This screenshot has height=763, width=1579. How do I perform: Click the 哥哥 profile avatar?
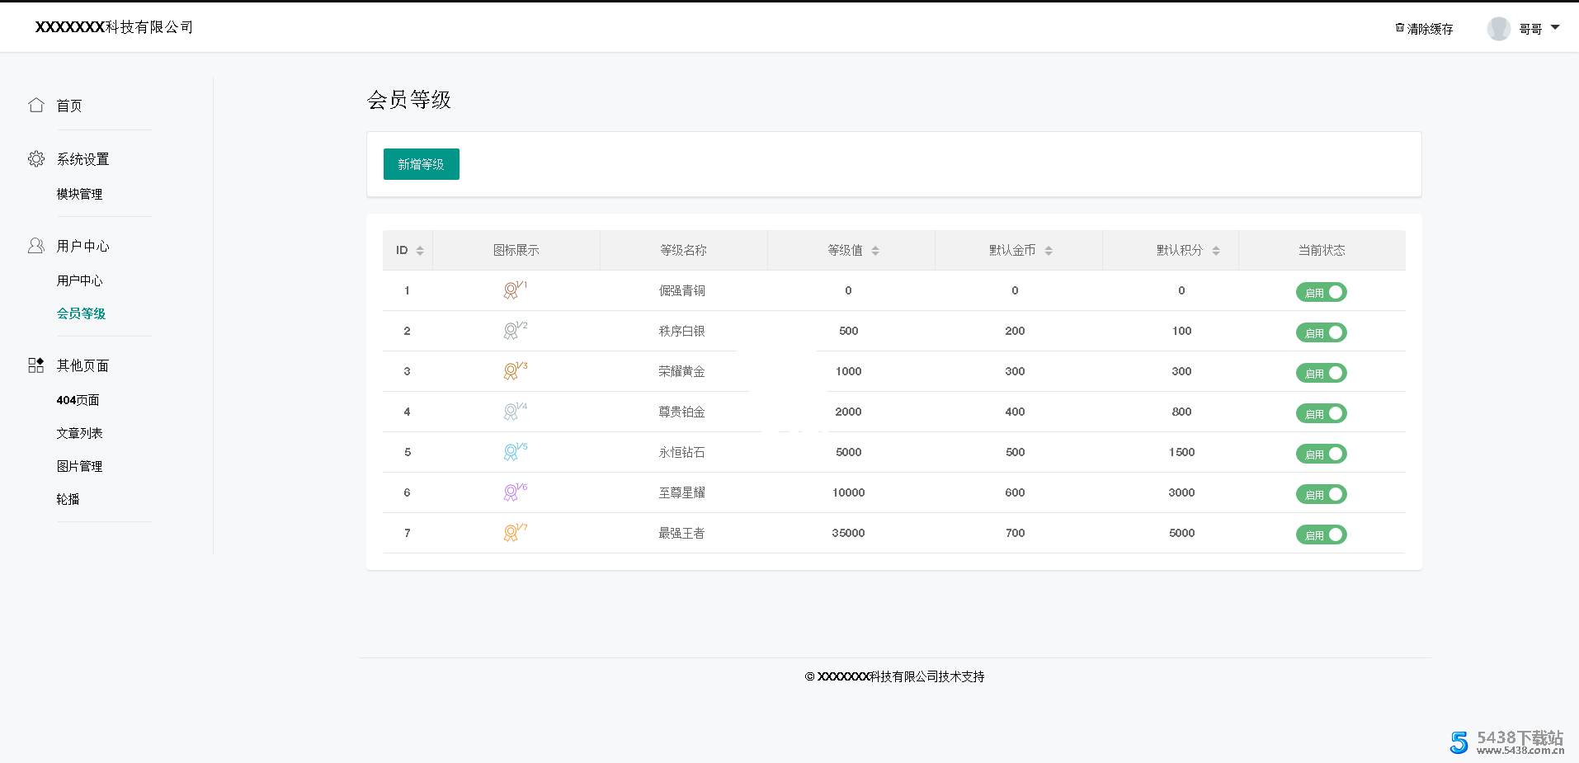click(1498, 27)
